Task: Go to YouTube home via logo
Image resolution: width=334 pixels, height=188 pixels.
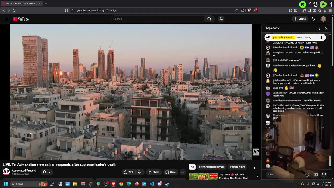Action: coord(21,19)
